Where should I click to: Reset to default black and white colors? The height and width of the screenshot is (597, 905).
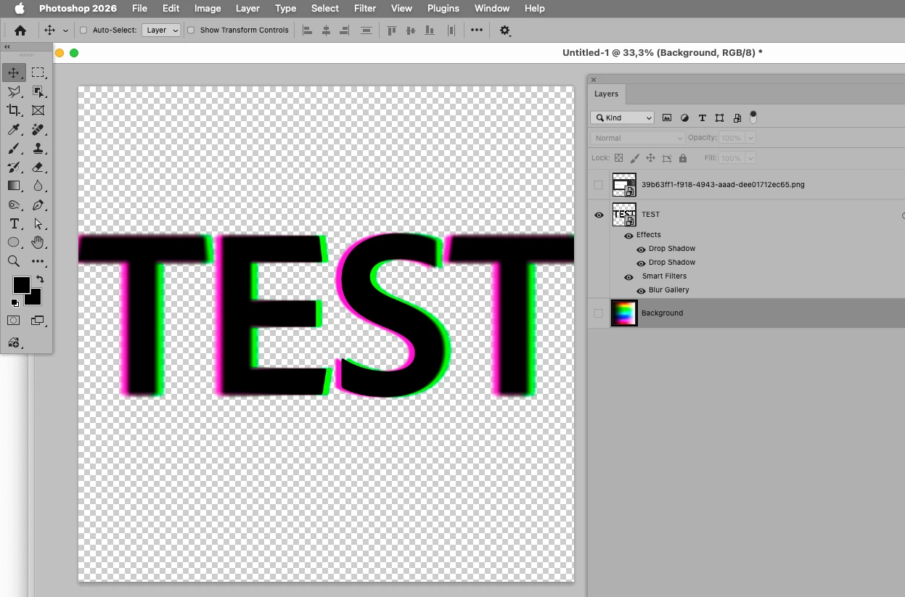coord(15,302)
